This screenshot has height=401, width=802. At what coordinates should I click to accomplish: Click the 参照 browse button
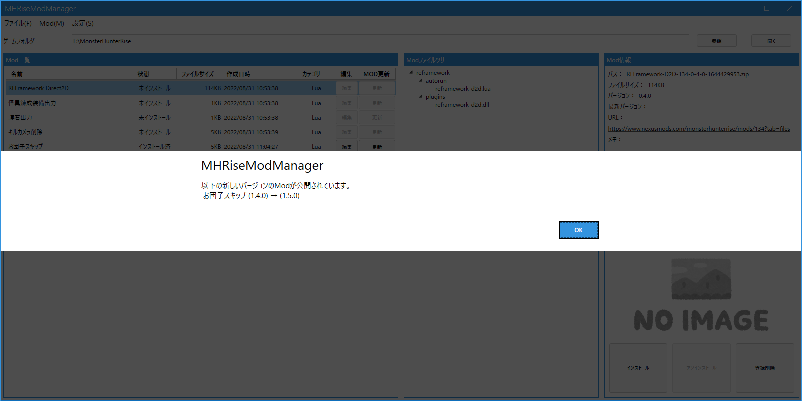pyautogui.click(x=717, y=41)
